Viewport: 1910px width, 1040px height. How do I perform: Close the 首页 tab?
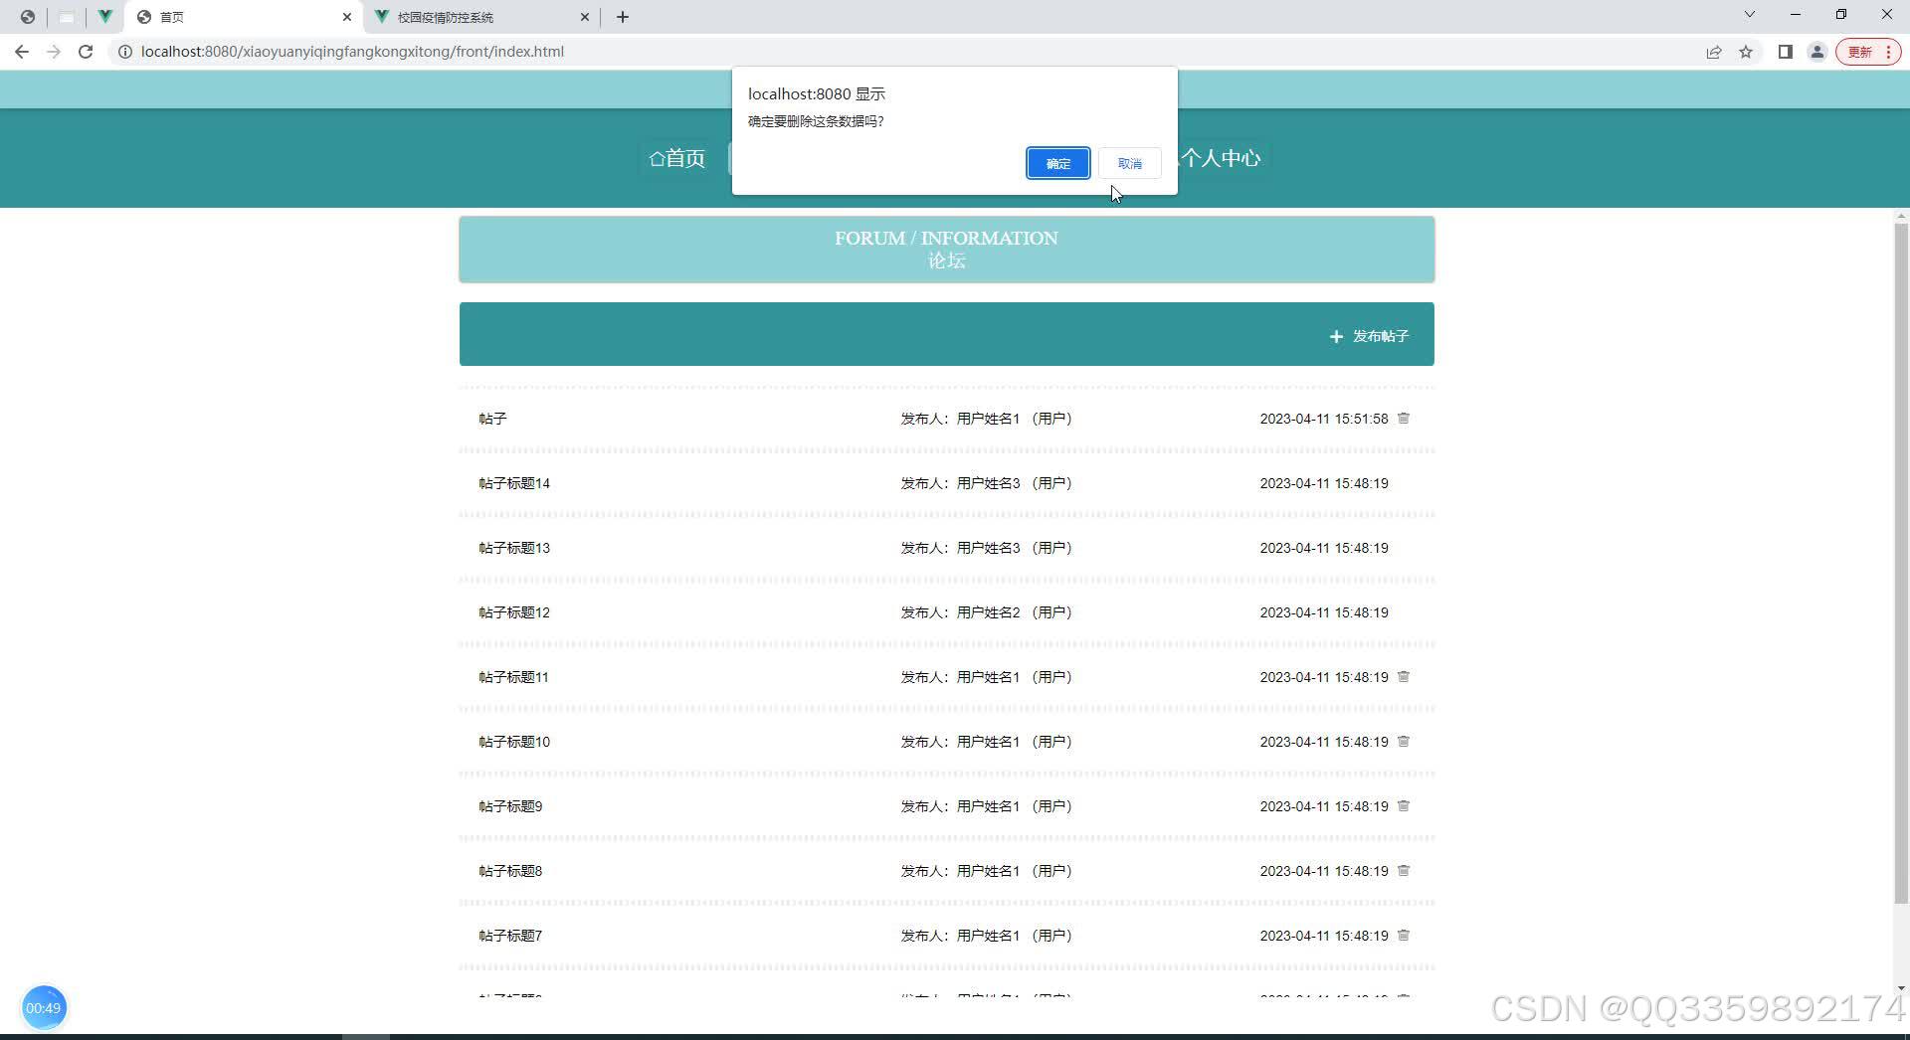point(347,17)
